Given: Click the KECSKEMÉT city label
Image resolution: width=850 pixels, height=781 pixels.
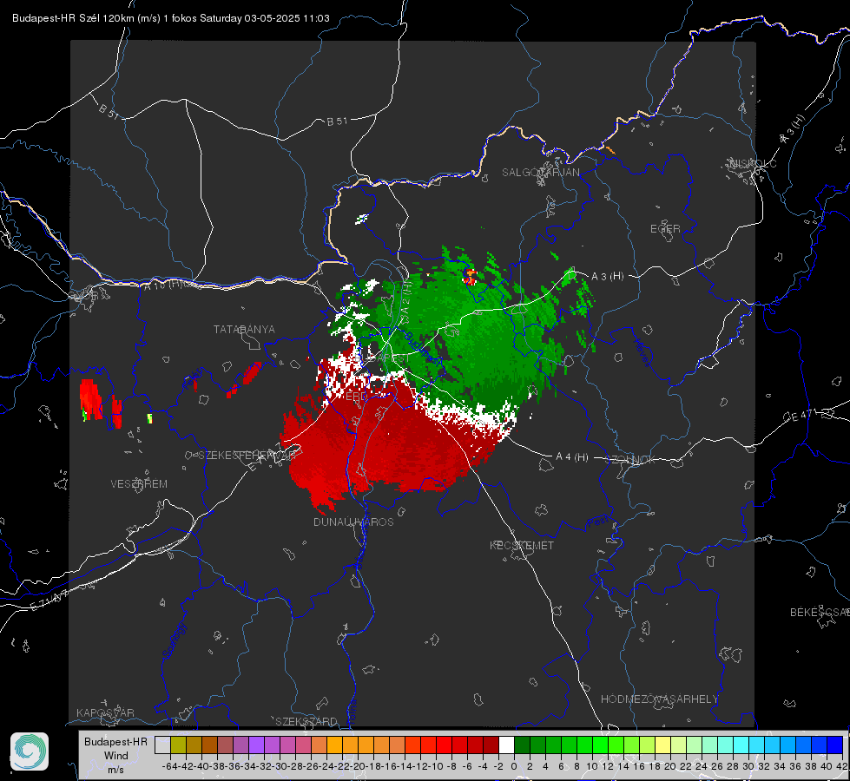Looking at the screenshot, I should [x=522, y=545].
